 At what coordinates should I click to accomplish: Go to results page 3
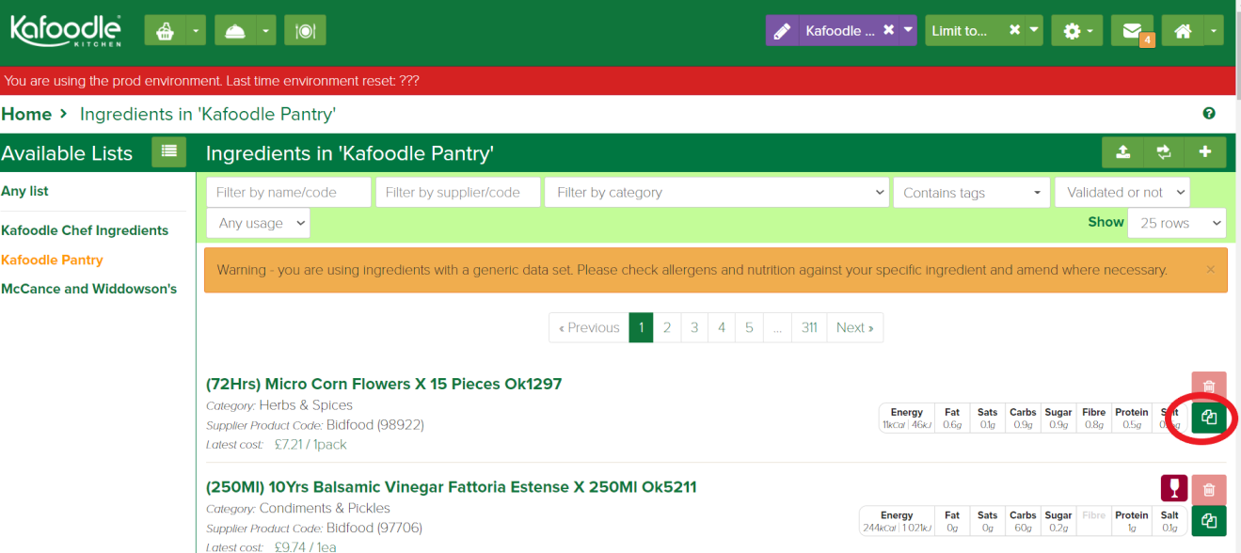[694, 327]
